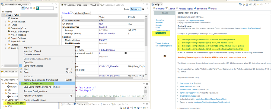Switch to the Problems tab
The image size is (271, 109).
click(x=67, y=104)
